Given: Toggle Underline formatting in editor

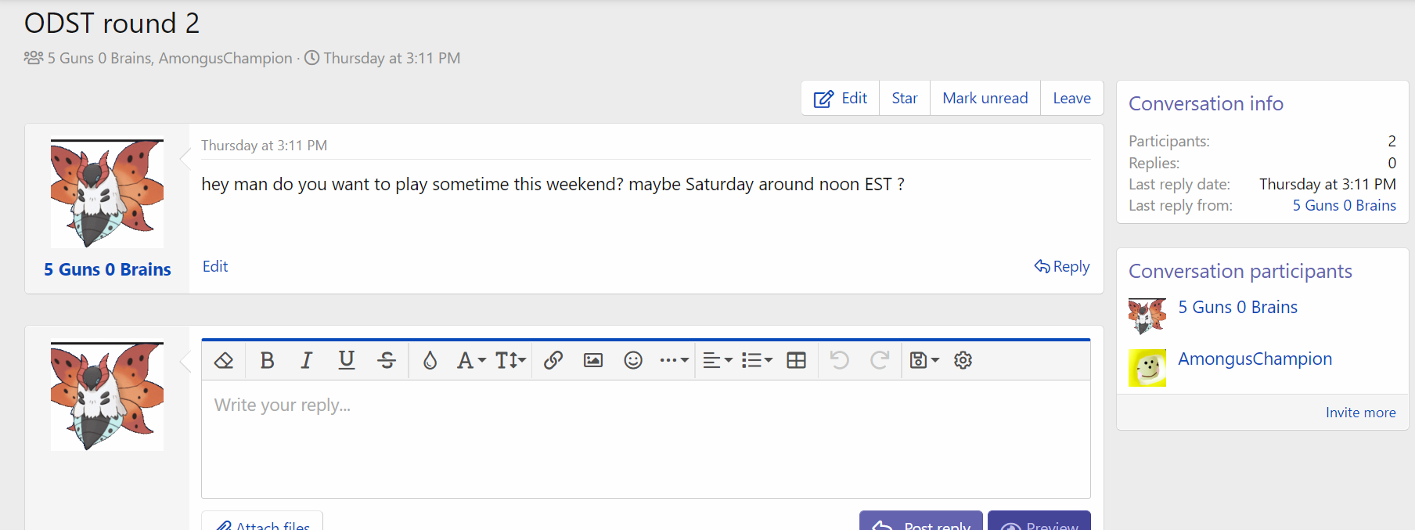Looking at the screenshot, I should [x=346, y=360].
